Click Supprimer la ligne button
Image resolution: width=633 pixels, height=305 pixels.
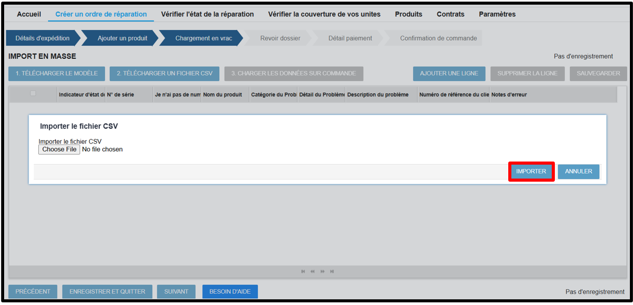pyautogui.click(x=527, y=74)
